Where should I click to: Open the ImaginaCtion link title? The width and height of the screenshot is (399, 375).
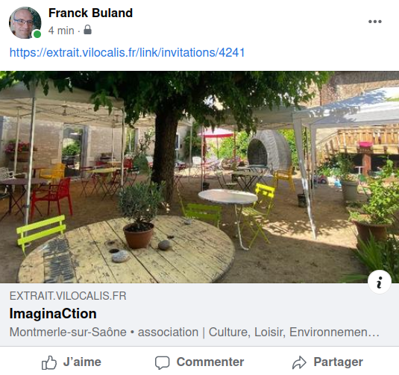[x=53, y=314]
